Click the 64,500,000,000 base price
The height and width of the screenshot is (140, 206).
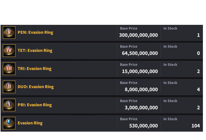click(x=140, y=53)
